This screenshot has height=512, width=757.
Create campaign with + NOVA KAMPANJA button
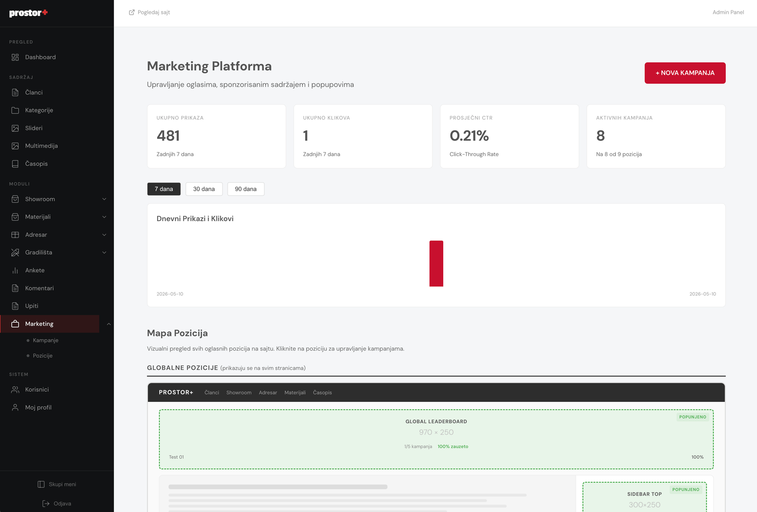pyautogui.click(x=685, y=73)
